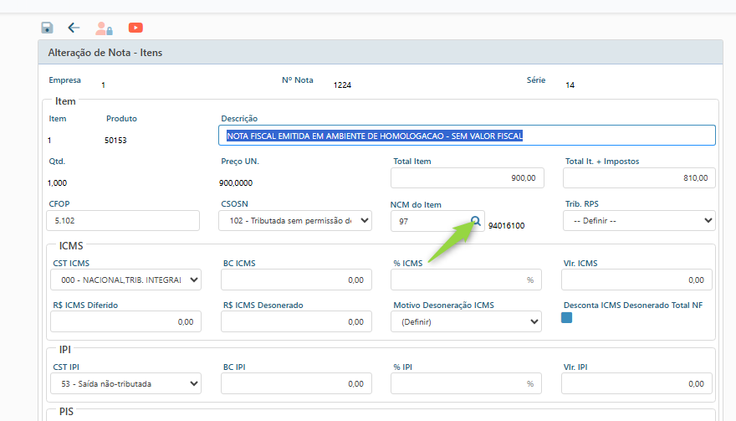
Task: Expand Motivo Desoneração ICMS dropdown
Action: (x=467, y=321)
